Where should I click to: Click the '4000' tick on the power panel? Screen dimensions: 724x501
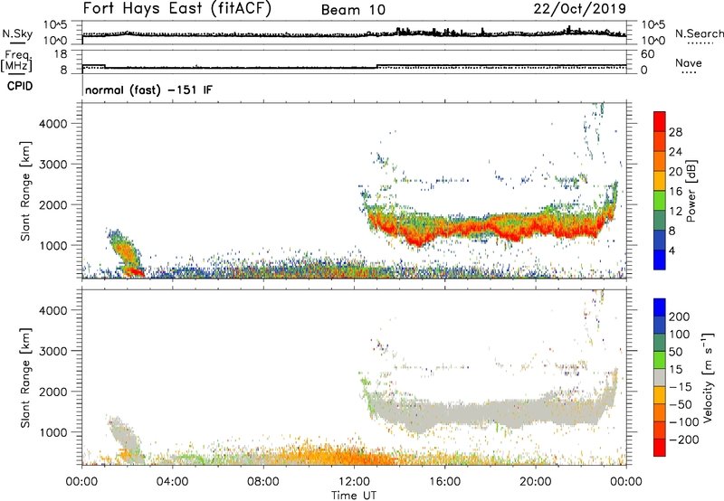click(53, 124)
